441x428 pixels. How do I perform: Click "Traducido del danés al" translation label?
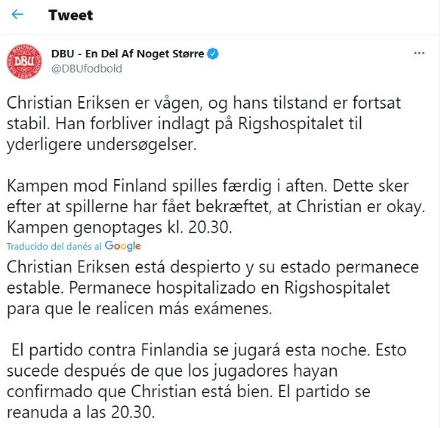[55, 247]
